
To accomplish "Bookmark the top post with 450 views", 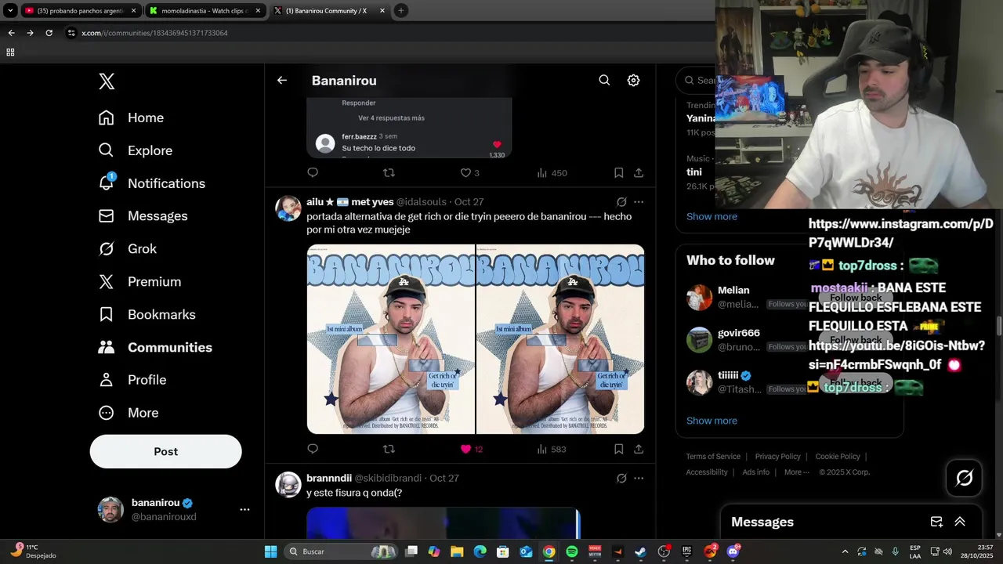I will [x=619, y=173].
